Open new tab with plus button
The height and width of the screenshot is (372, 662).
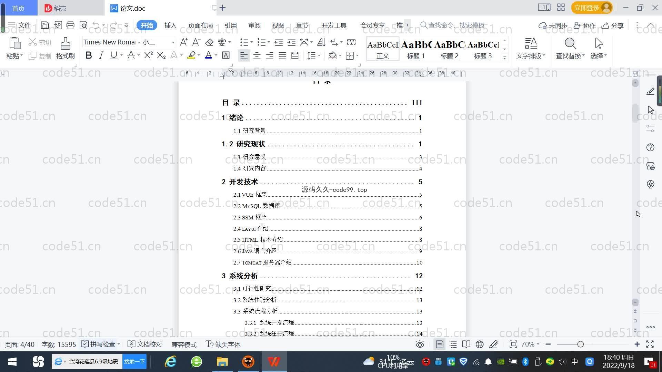(x=223, y=8)
